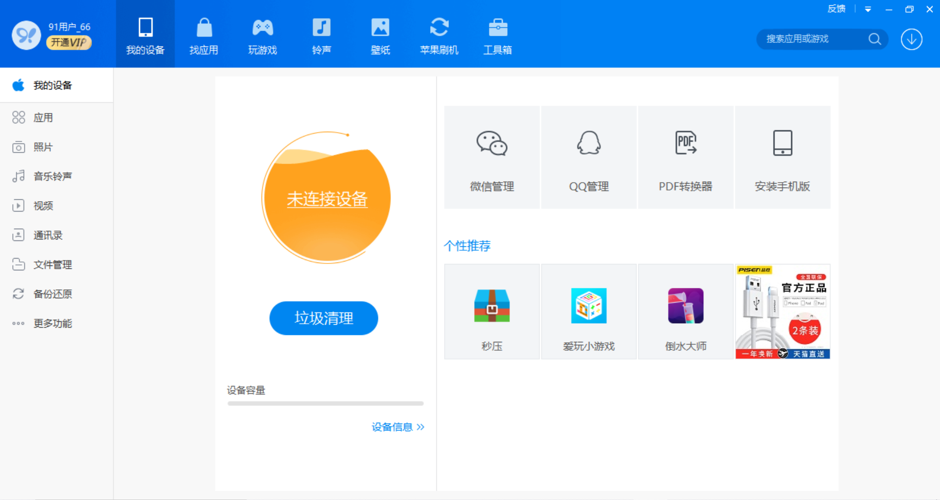Open the 工具箱 toolbox
This screenshot has height=500, width=940.
(x=498, y=34)
